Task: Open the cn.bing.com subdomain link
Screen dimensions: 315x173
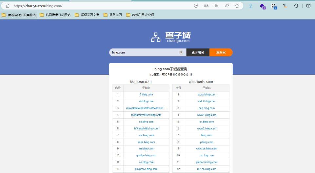Action: (207, 122)
